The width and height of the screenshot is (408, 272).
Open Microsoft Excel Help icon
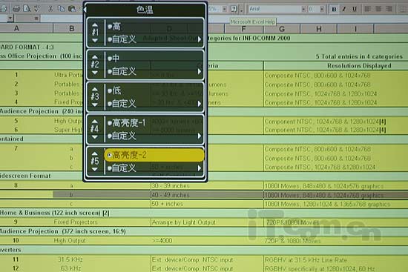coord(234,9)
